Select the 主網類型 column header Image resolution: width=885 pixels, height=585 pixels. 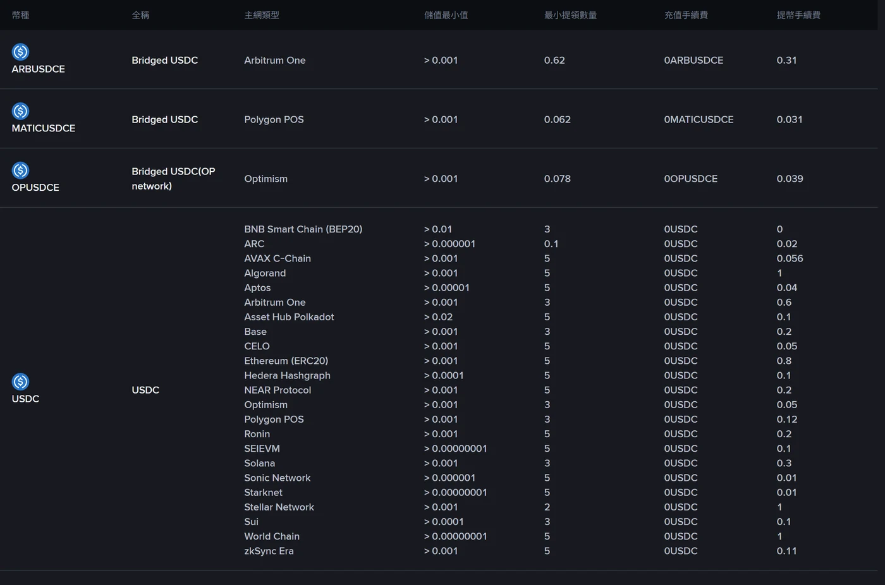tap(262, 15)
